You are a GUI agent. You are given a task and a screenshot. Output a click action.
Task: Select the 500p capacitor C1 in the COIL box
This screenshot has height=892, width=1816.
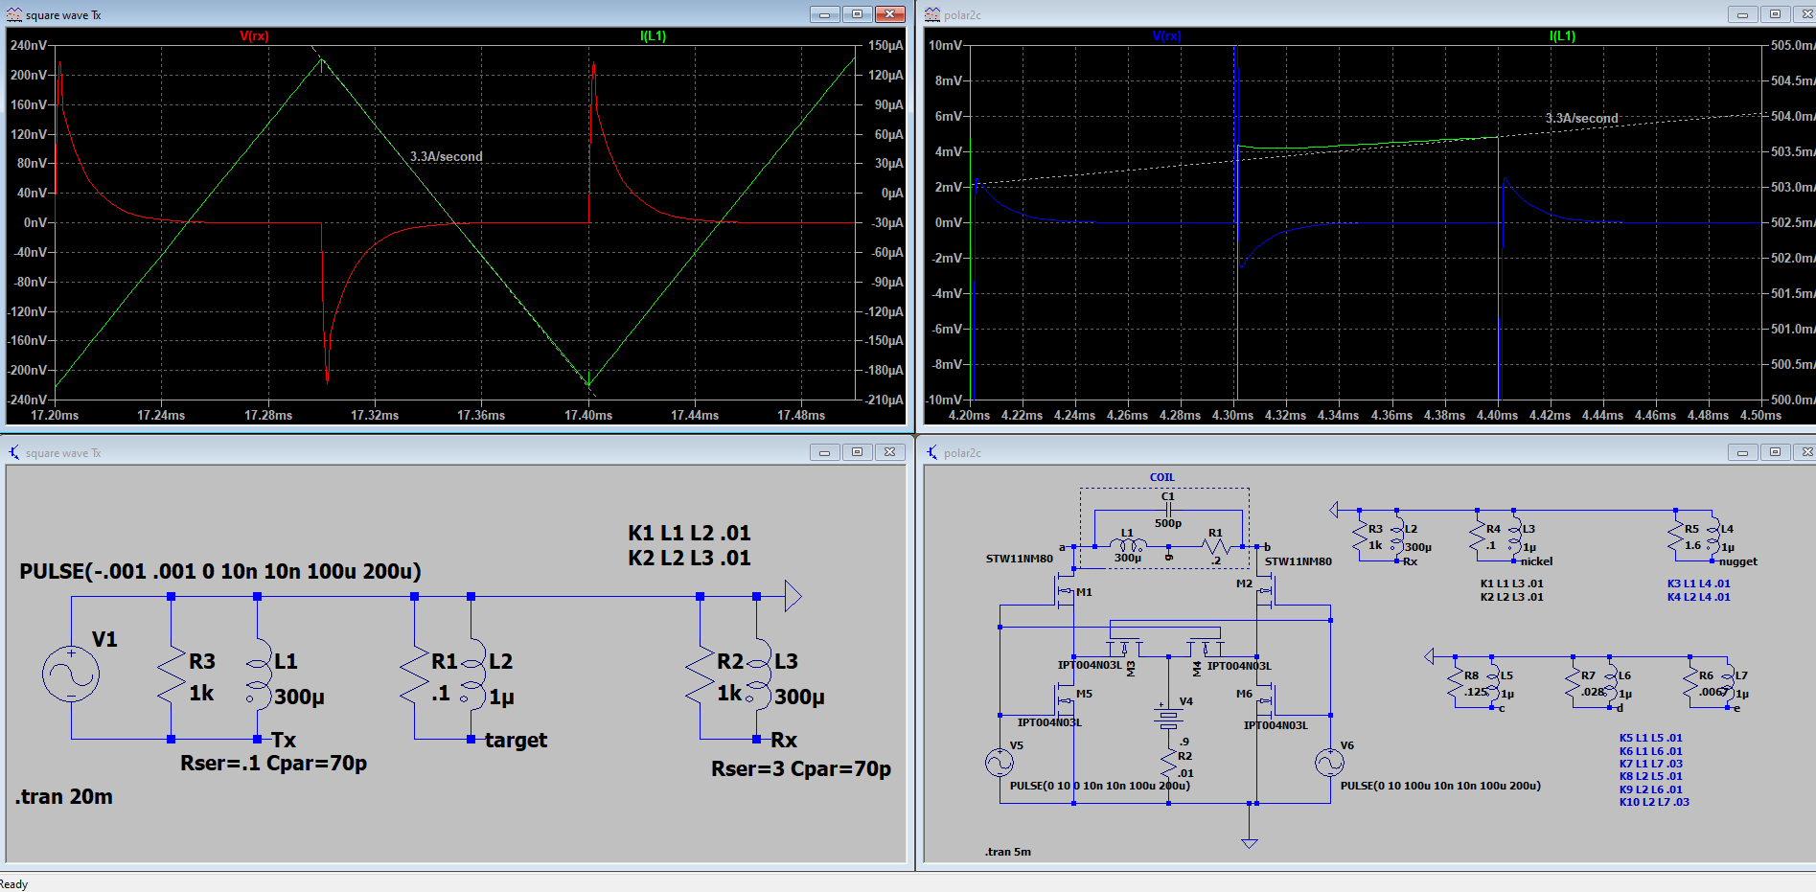click(1167, 510)
